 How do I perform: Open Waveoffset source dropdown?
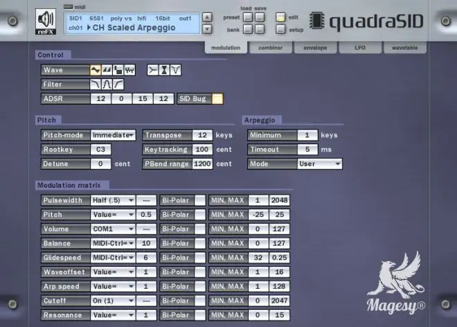(113, 272)
